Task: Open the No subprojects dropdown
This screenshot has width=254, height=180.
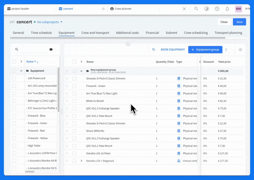Action: [x=50, y=22]
